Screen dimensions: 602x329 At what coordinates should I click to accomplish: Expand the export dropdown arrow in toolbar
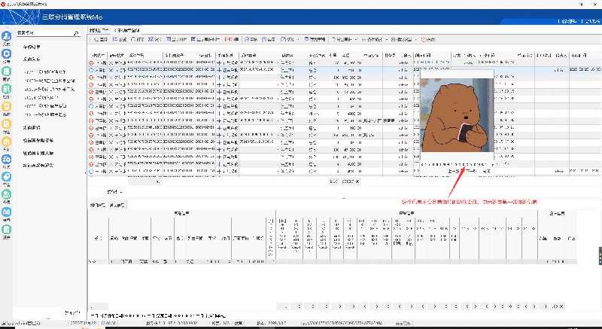(356, 38)
